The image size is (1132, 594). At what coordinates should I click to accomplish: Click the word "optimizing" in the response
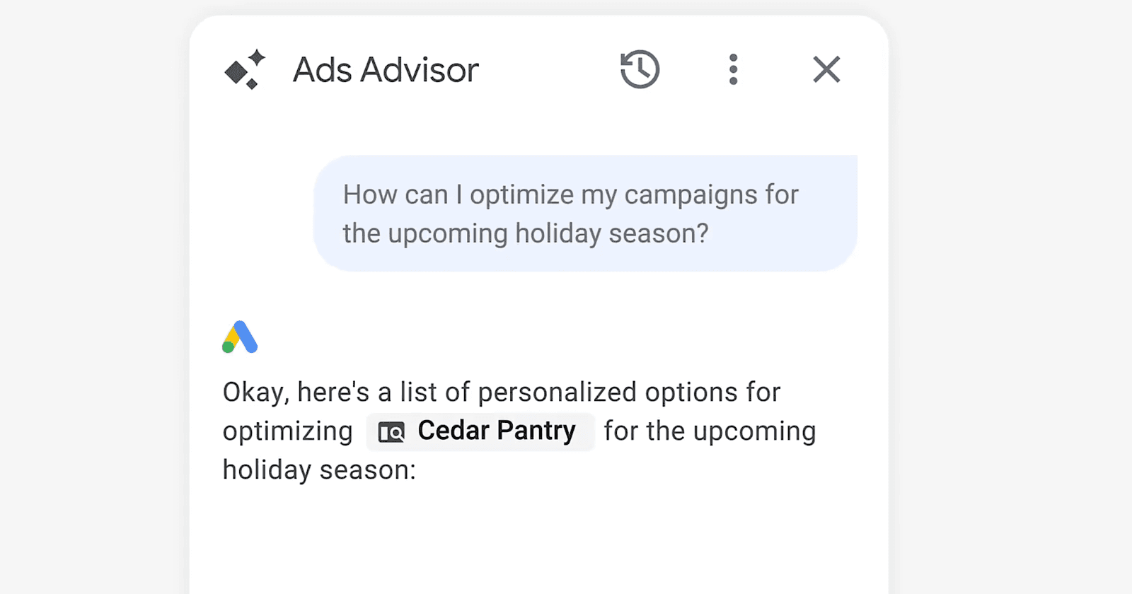point(287,431)
